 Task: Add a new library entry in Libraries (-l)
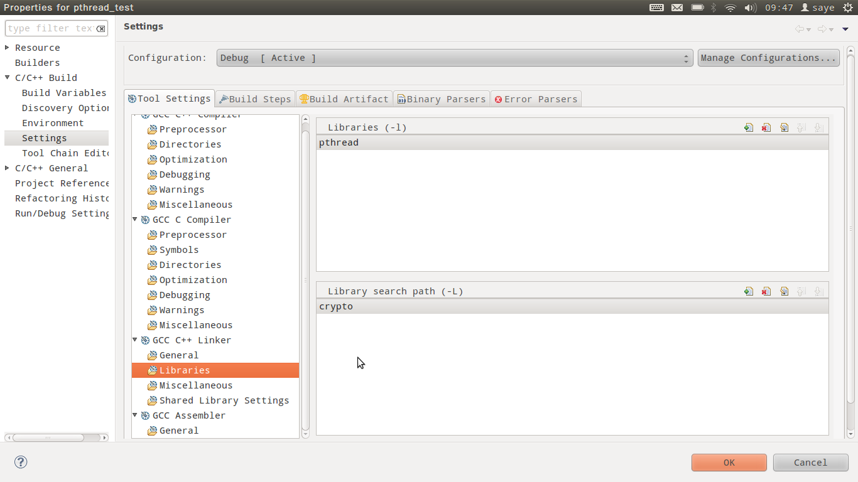(749, 127)
